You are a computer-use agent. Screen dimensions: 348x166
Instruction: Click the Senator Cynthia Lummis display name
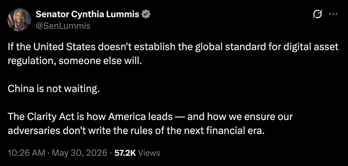(x=87, y=14)
